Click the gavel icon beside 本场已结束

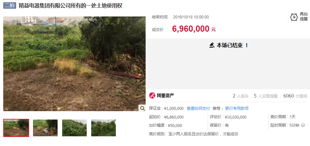coord(212,45)
